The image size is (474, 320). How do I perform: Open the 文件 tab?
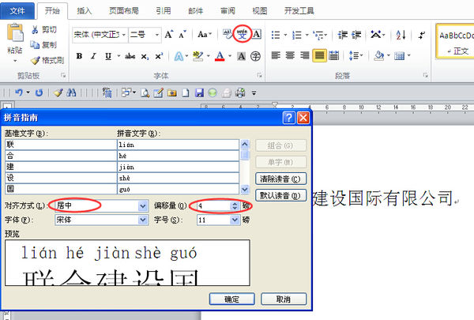point(17,11)
